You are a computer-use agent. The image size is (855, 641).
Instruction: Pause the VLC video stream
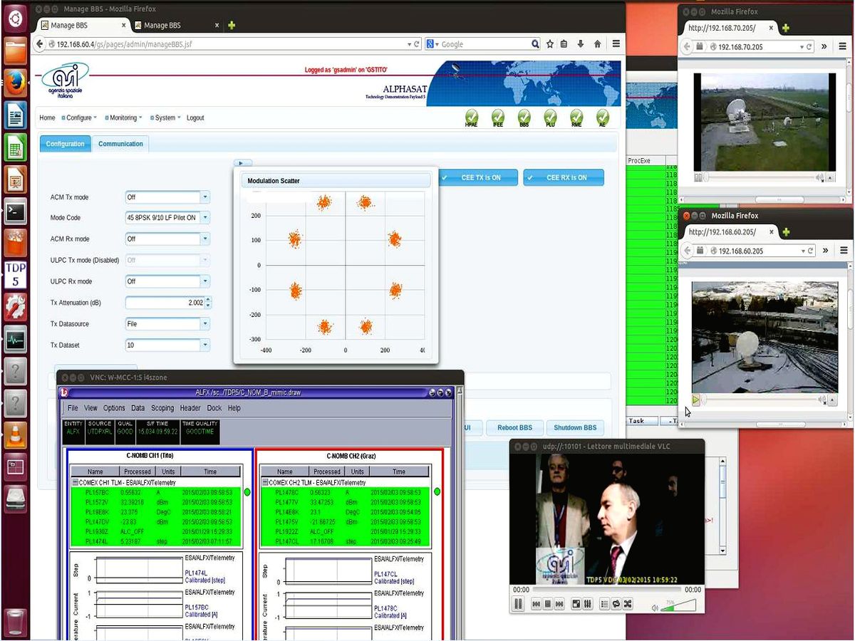pos(518,604)
